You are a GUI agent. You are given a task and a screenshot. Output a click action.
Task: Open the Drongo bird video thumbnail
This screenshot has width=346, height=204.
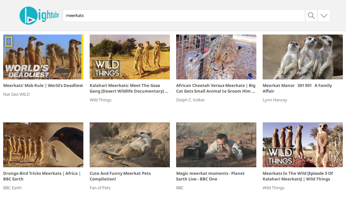coord(43,145)
